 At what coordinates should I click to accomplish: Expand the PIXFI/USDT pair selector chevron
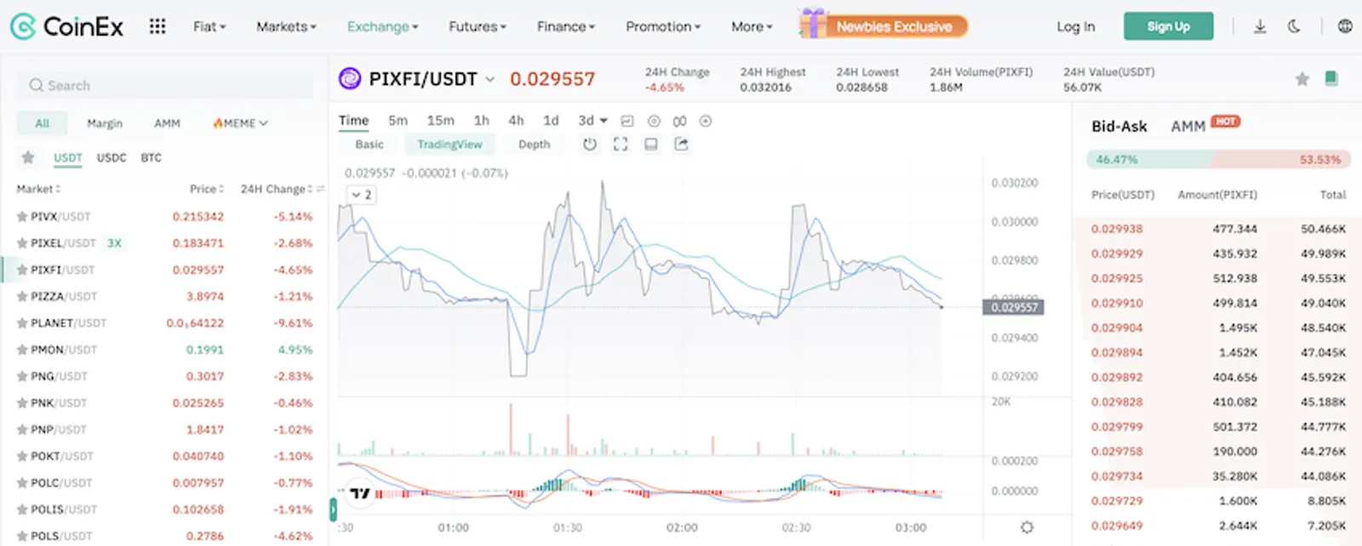coord(490,79)
